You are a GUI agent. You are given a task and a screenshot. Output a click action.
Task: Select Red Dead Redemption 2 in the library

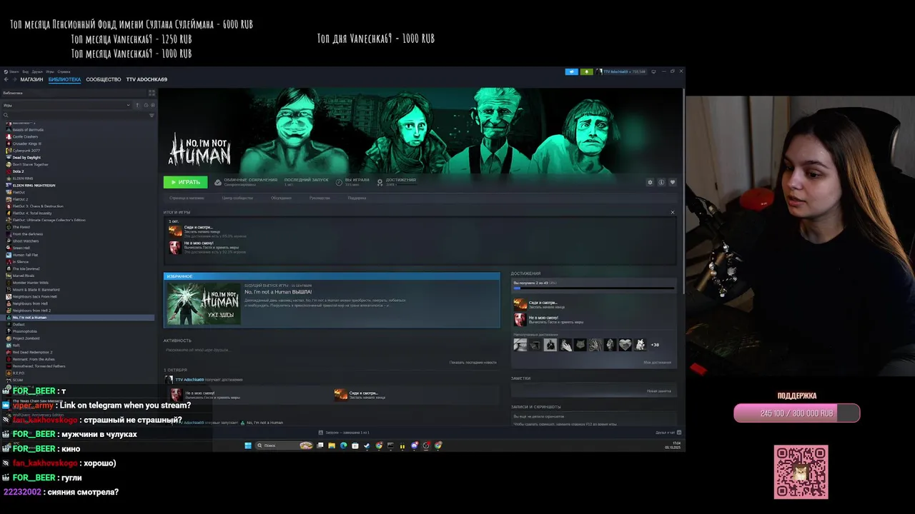coord(32,352)
